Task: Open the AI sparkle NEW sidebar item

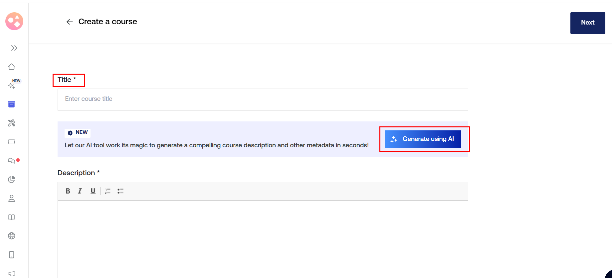Action: pos(12,86)
